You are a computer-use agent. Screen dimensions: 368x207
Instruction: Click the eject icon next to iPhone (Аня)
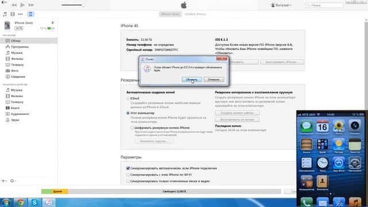point(52,23)
